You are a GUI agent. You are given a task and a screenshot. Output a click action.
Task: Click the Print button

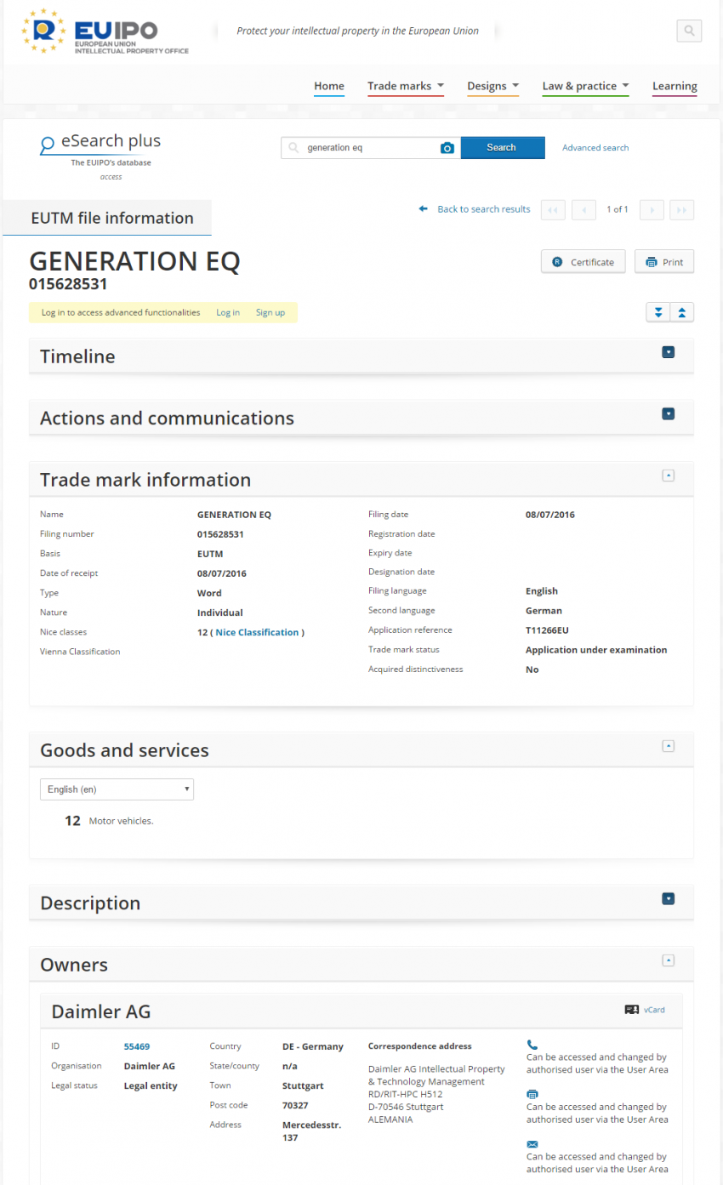[664, 262]
